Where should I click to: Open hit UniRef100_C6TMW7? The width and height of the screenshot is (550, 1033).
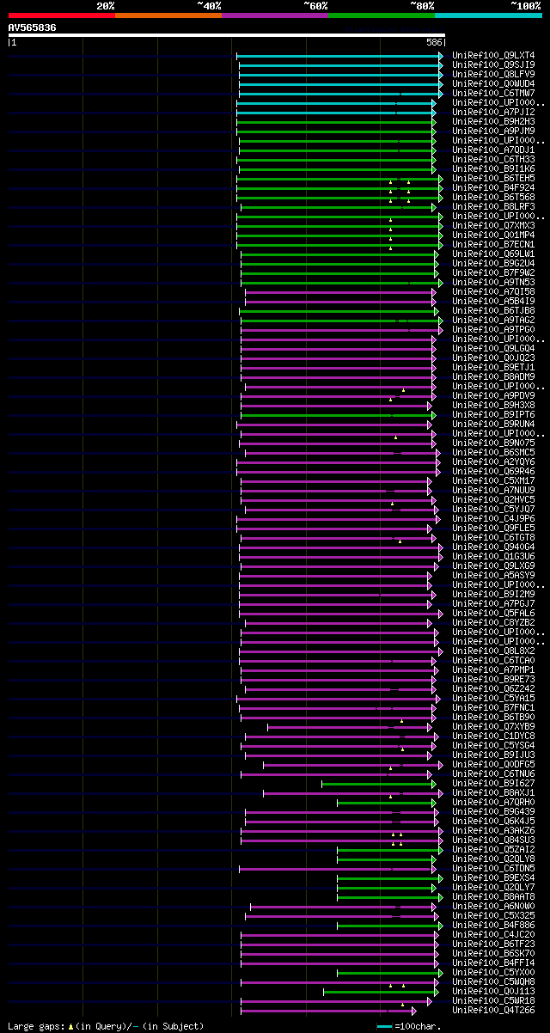[493, 93]
